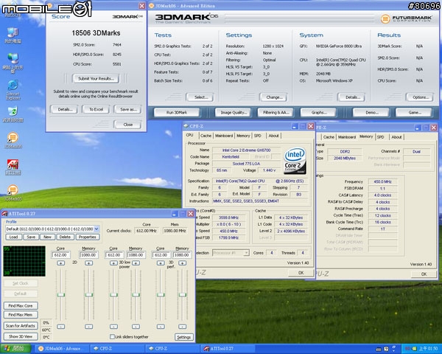
Task: Switch to Memory tab in front CPU-Z
Action: [243, 136]
